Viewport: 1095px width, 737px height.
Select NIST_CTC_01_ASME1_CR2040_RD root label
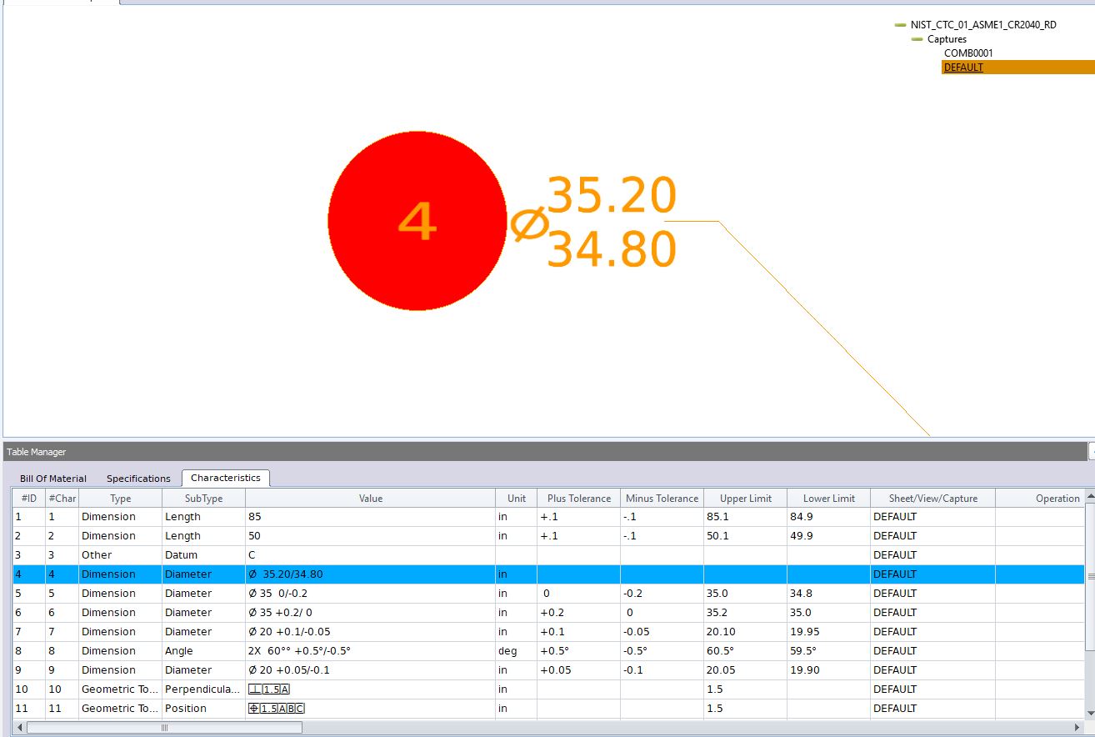tap(983, 25)
